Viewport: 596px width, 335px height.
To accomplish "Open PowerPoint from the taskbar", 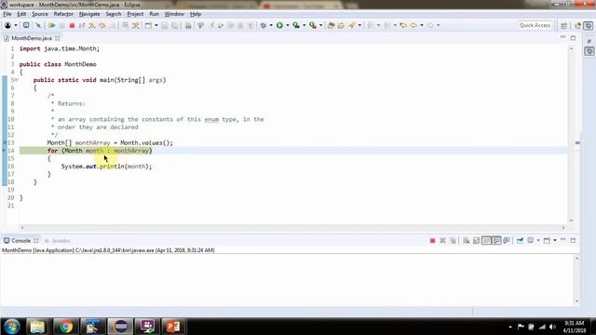I will pos(173,327).
